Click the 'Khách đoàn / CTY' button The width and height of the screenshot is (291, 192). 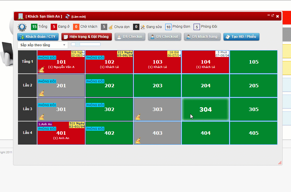[x=38, y=37]
